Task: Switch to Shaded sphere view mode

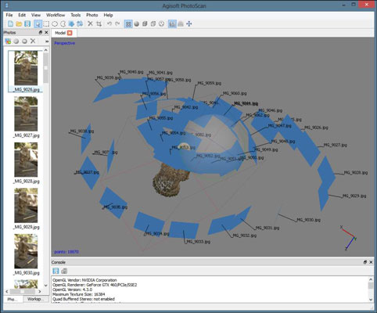Action: tap(137, 24)
